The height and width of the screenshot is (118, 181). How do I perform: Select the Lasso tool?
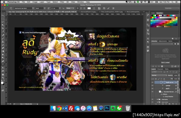coord(3,22)
